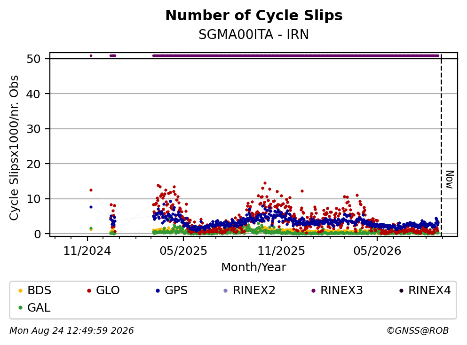Select the RINEX3 legend label

click(341, 290)
